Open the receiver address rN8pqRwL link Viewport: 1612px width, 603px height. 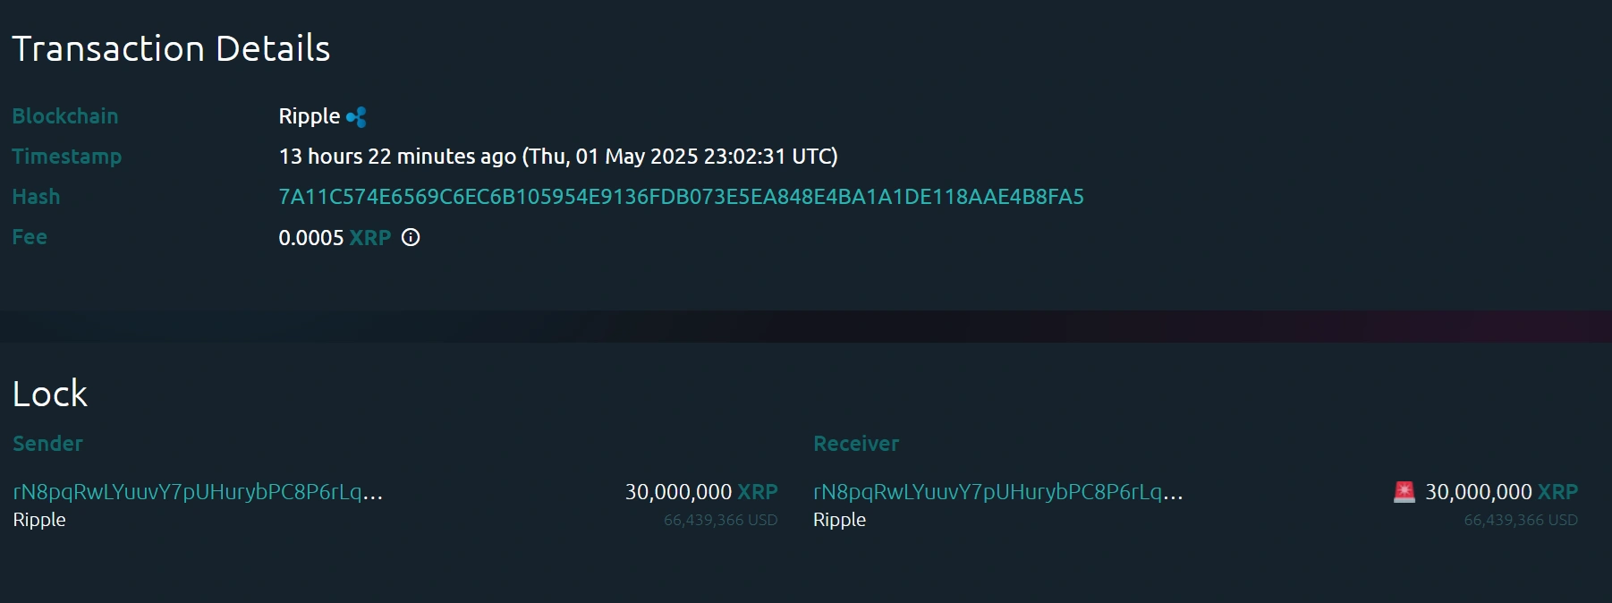[x=997, y=492]
